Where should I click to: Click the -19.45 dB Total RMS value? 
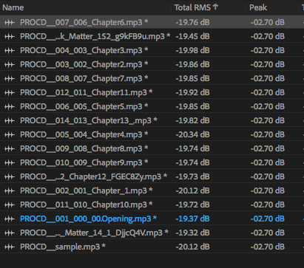click(192, 36)
